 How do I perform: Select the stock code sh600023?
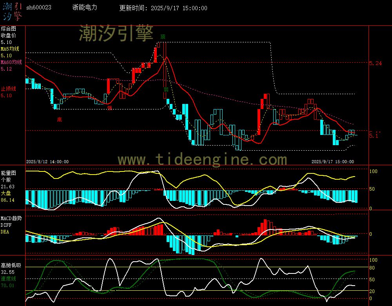39,7
